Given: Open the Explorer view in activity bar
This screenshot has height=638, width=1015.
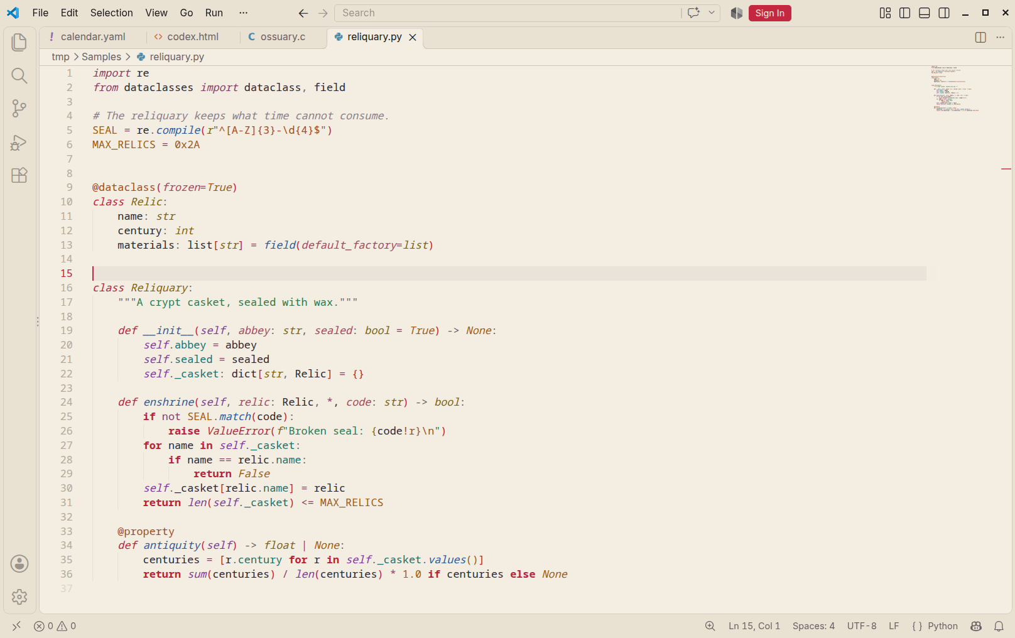Looking at the screenshot, I should click(x=19, y=42).
